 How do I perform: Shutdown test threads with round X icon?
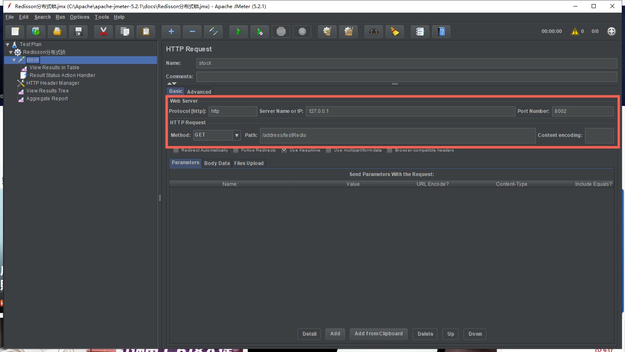click(x=302, y=31)
